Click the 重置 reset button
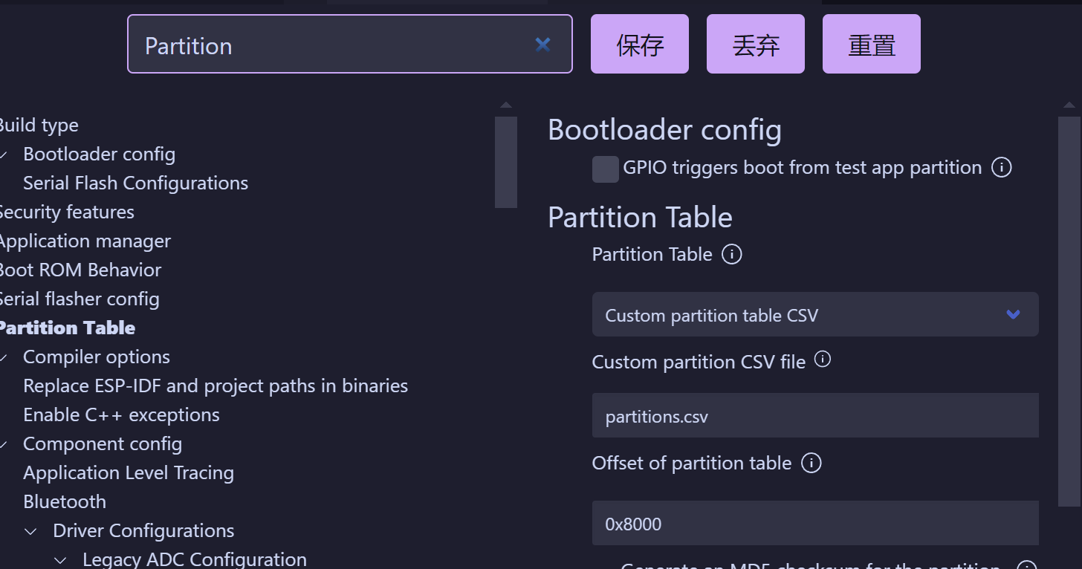 872,45
